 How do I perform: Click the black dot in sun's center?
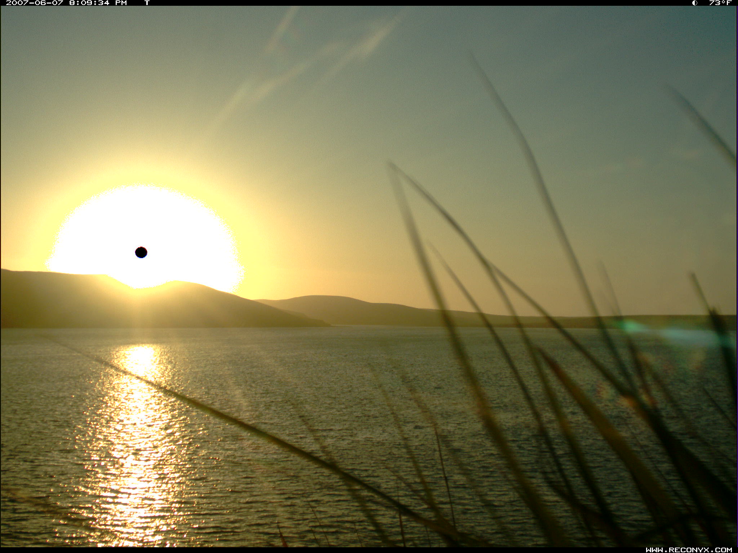coord(141,252)
